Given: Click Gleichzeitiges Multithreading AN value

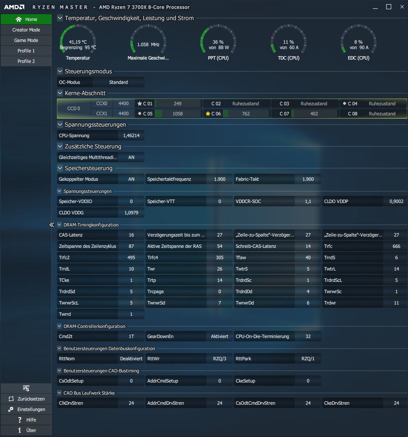Looking at the screenshot, I should point(131,157).
